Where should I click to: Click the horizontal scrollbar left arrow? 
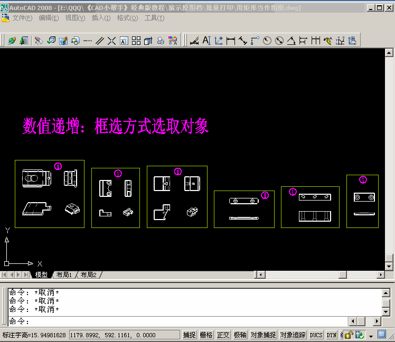(x=261, y=275)
